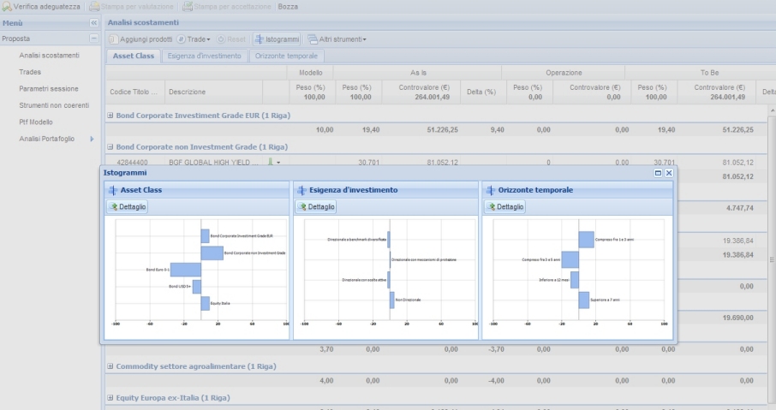
Task: Click Dettaglio button under Esigenza d'investimento
Action: click(316, 207)
